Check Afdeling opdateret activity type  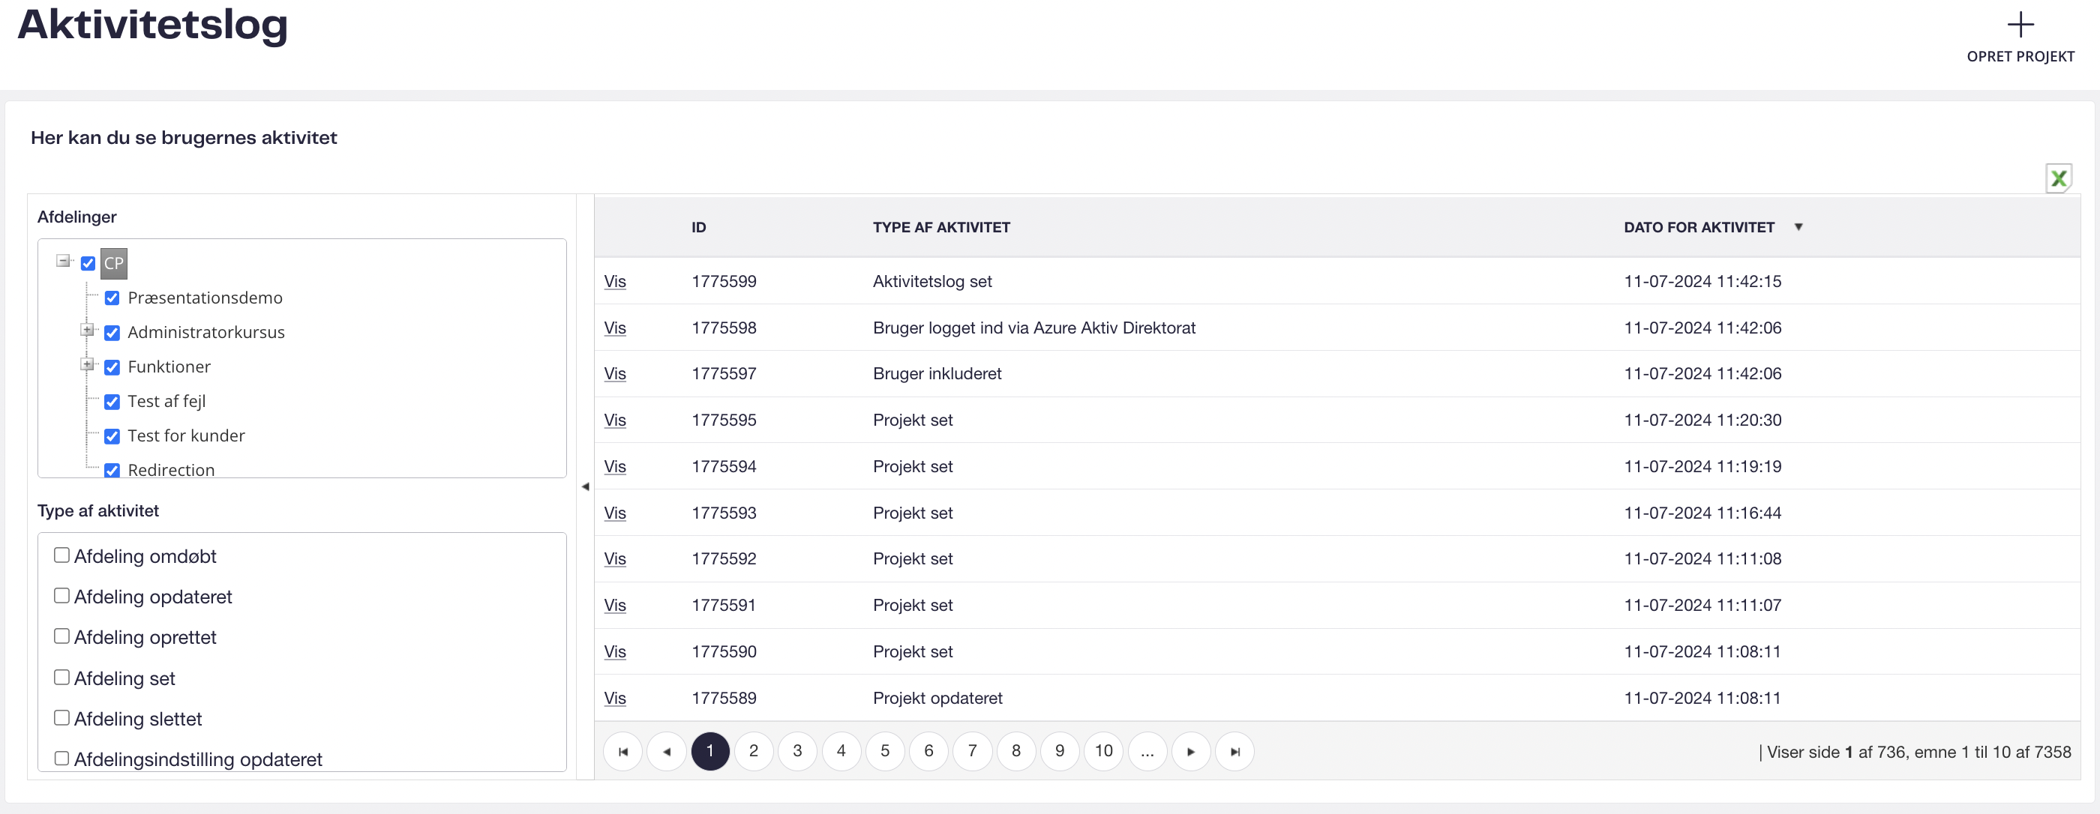pos(61,596)
